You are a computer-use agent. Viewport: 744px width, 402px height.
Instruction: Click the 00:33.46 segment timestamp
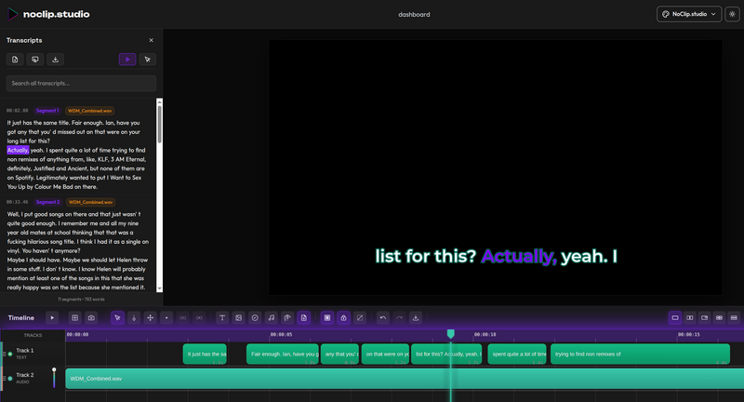tap(17, 202)
